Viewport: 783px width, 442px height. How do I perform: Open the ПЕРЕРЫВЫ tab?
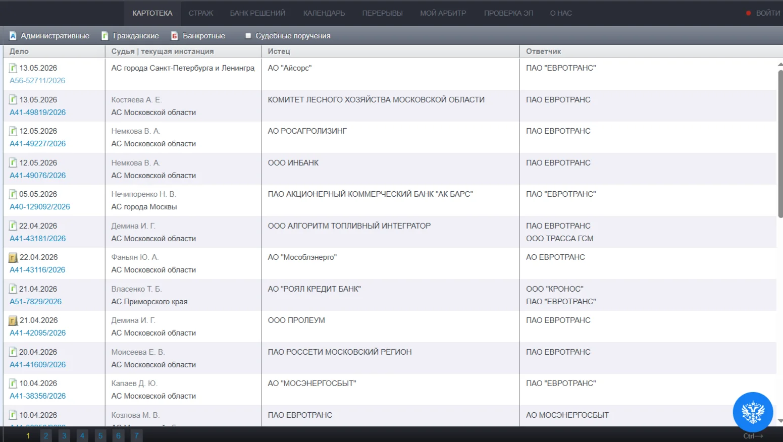(x=383, y=13)
